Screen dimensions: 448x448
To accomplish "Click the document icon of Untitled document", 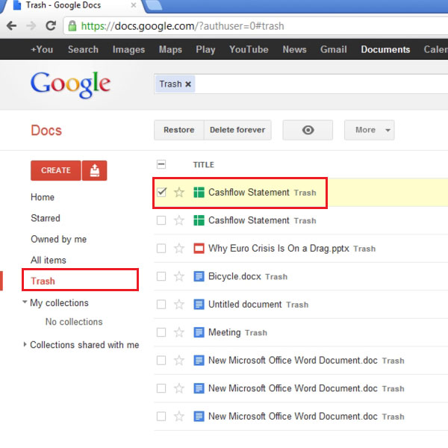I will coord(199,305).
